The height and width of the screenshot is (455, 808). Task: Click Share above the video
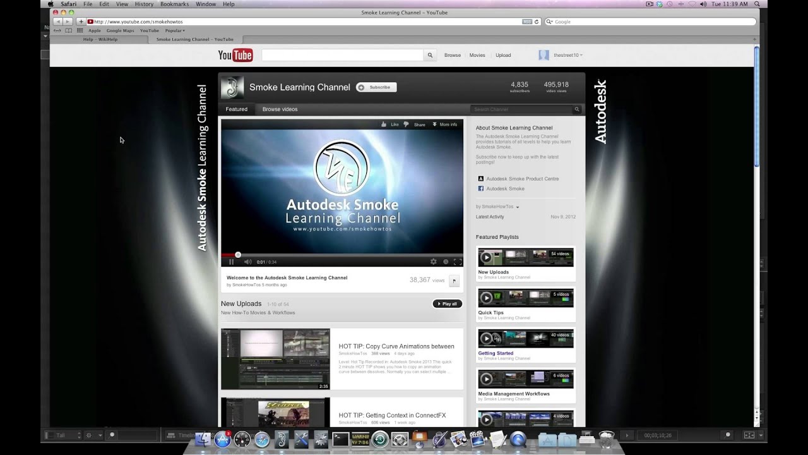pos(419,124)
